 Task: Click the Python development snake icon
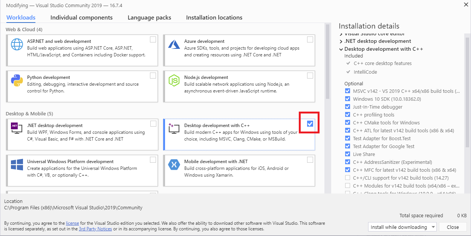click(x=17, y=81)
